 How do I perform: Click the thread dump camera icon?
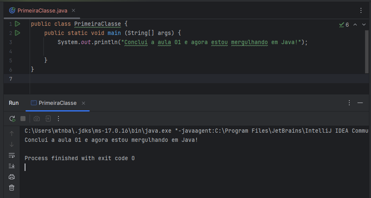[x=37, y=119]
